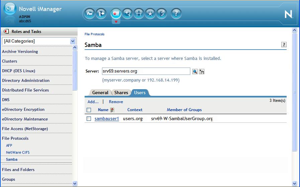Viewport: 300px width, 187px height.
Task: Click the sidebar scrollbar thumb
Action: point(75,70)
